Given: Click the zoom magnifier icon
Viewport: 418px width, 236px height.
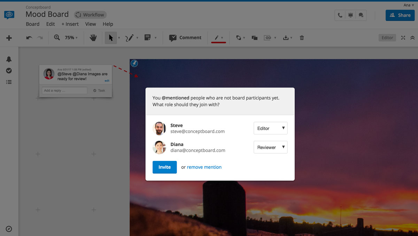Looking at the screenshot, I should 57,38.
